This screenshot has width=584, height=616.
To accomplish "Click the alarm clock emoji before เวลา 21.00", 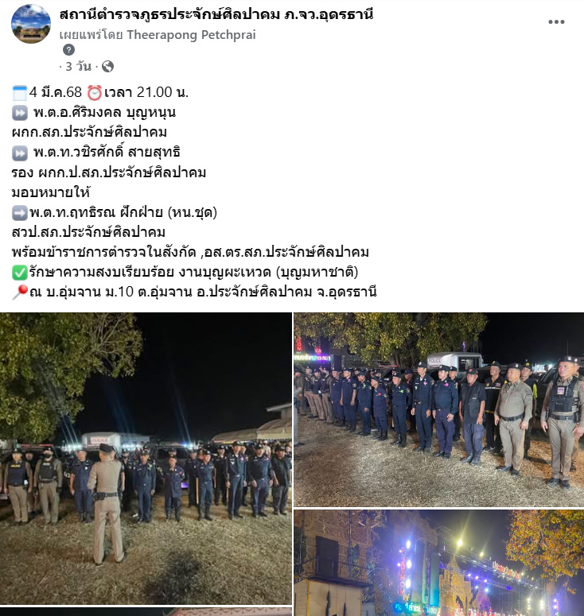I will (x=95, y=93).
